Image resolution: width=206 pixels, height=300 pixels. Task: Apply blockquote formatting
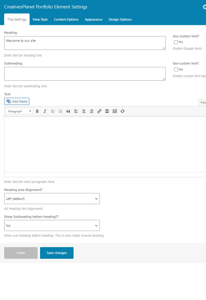click(x=68, y=111)
